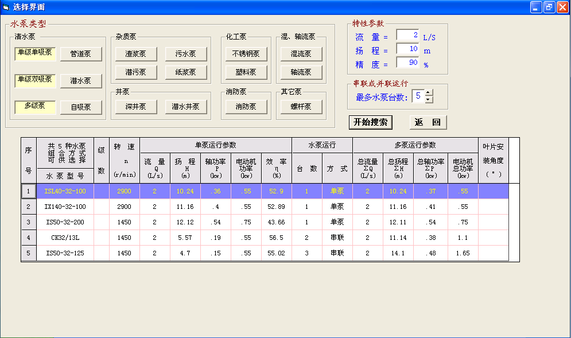
Task: Select 塑料泵 chemical pump
Action: click(246, 72)
